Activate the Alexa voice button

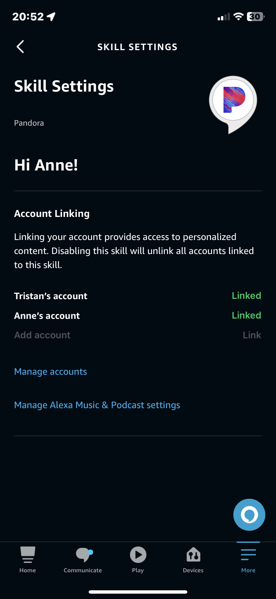tap(249, 515)
